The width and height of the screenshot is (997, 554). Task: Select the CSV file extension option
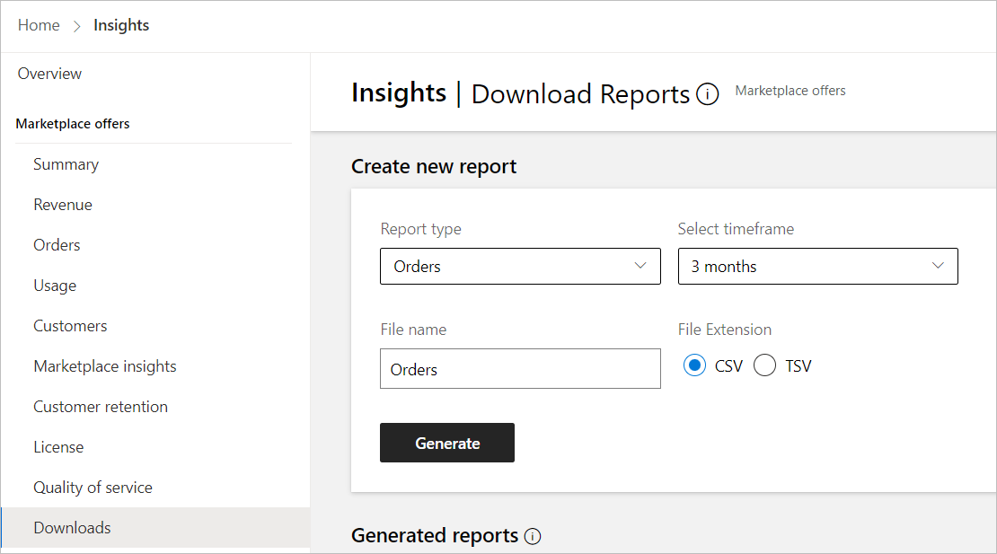pyautogui.click(x=694, y=365)
